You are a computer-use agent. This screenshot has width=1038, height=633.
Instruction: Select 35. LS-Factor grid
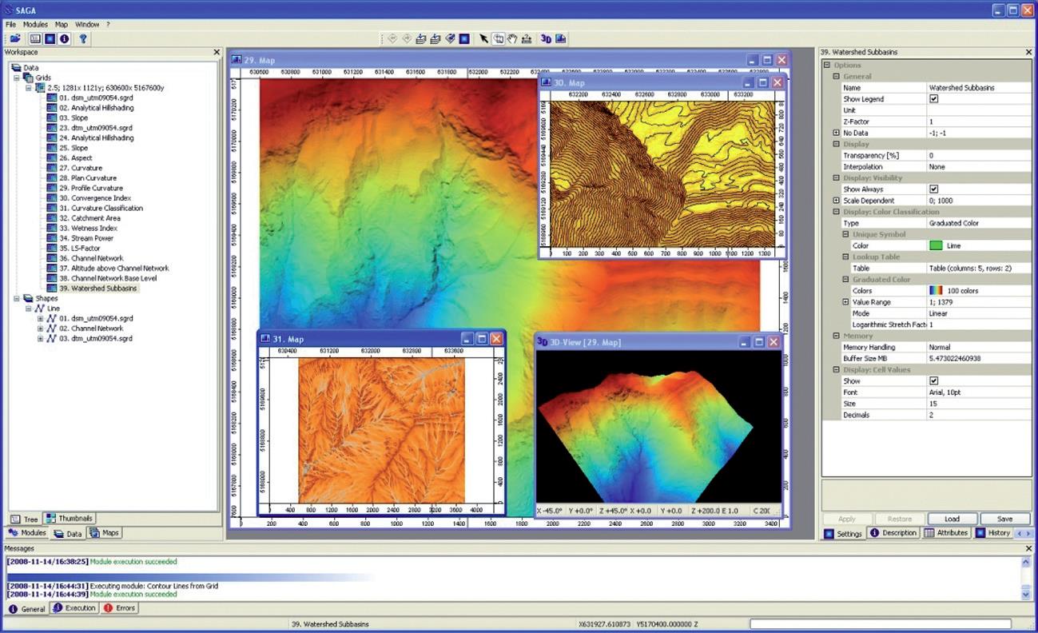click(x=80, y=248)
